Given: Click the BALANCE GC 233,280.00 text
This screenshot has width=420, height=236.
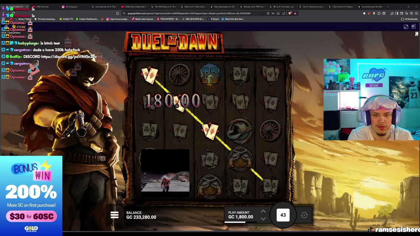Looking at the screenshot, I should click(141, 215).
